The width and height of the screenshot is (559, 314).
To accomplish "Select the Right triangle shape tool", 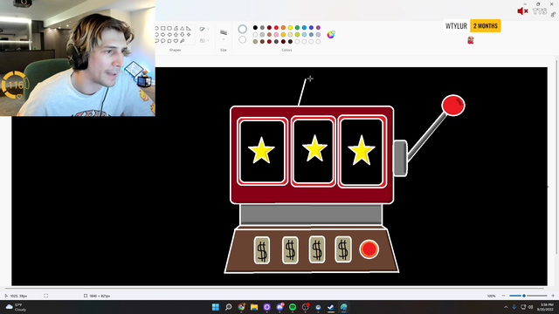I will (189, 28).
